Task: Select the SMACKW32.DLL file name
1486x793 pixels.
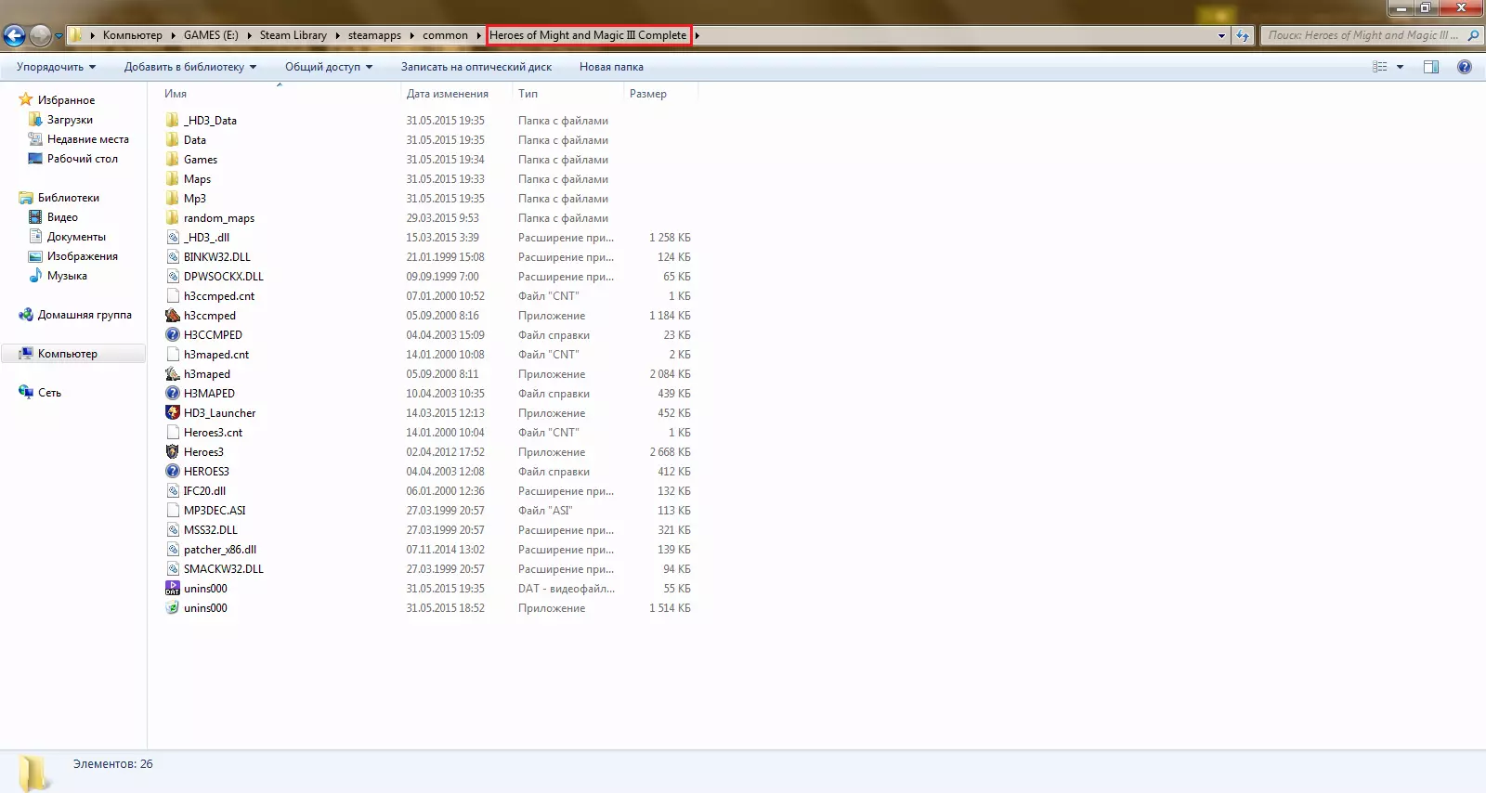Action: [x=223, y=569]
